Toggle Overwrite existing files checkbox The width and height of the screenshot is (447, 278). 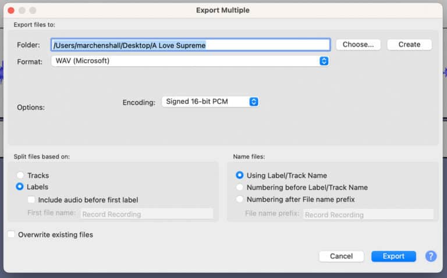pos(12,234)
